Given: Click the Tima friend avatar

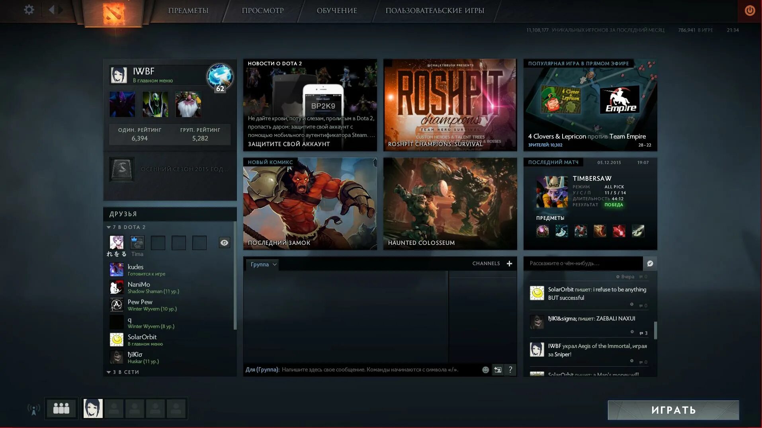Looking at the screenshot, I should [x=137, y=242].
